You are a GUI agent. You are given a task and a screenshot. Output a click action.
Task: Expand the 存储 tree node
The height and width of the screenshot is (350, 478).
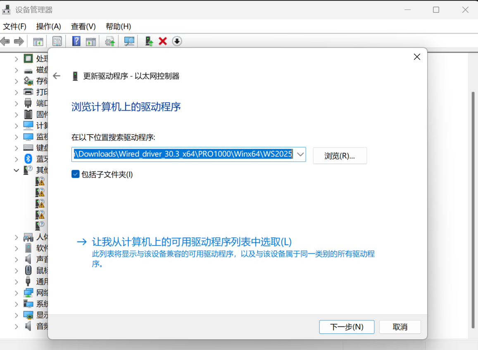pyautogui.click(x=16, y=81)
